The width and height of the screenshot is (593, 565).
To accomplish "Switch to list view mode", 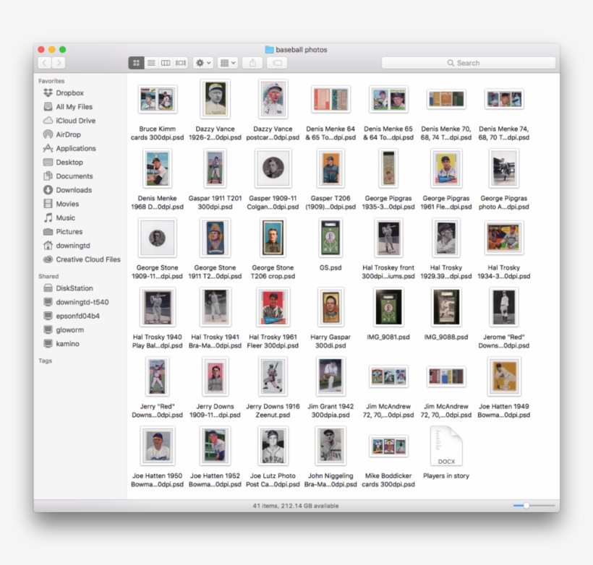I will tap(151, 64).
